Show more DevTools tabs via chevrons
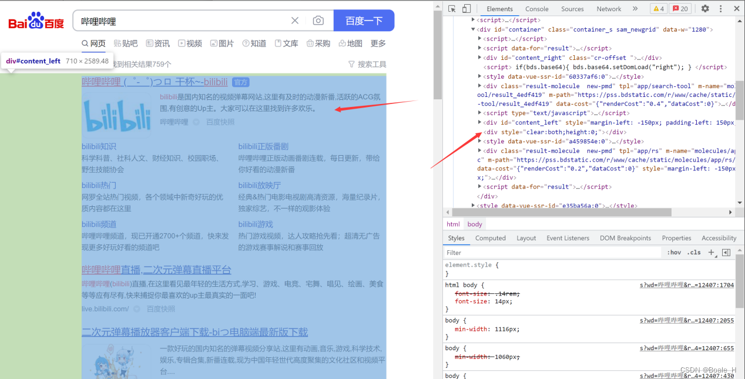Image resolution: width=745 pixels, height=379 pixels. coord(635,9)
